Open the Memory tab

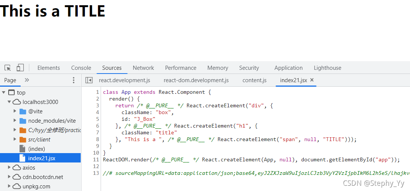point(218,68)
